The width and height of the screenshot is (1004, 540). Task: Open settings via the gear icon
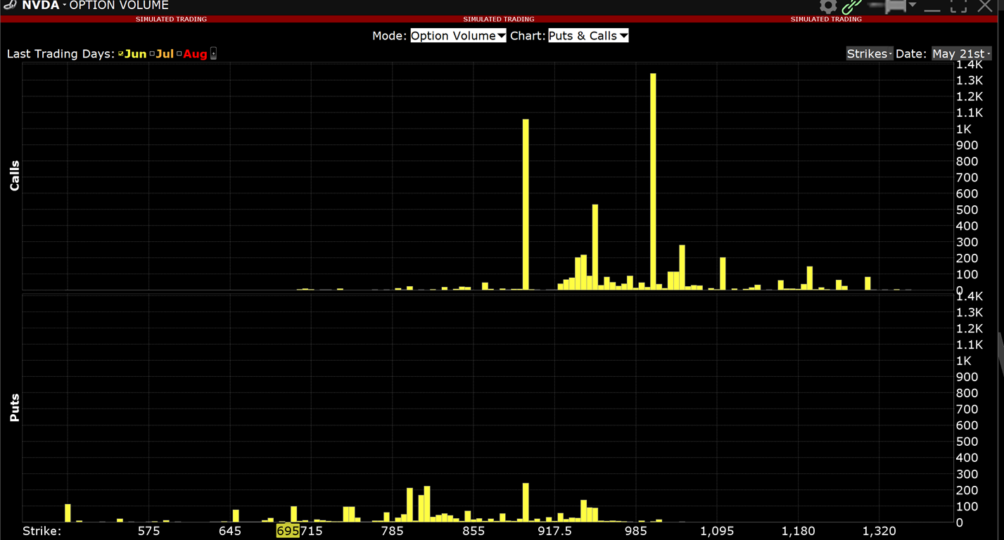[x=828, y=6]
